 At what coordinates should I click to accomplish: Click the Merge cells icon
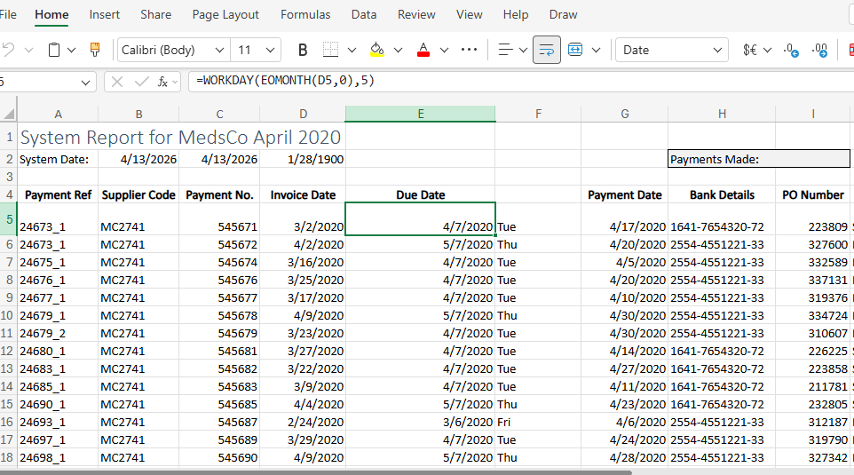coord(575,50)
